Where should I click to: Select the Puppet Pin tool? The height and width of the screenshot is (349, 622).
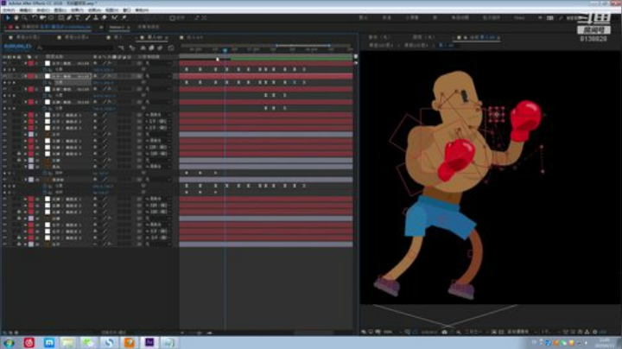click(124, 18)
